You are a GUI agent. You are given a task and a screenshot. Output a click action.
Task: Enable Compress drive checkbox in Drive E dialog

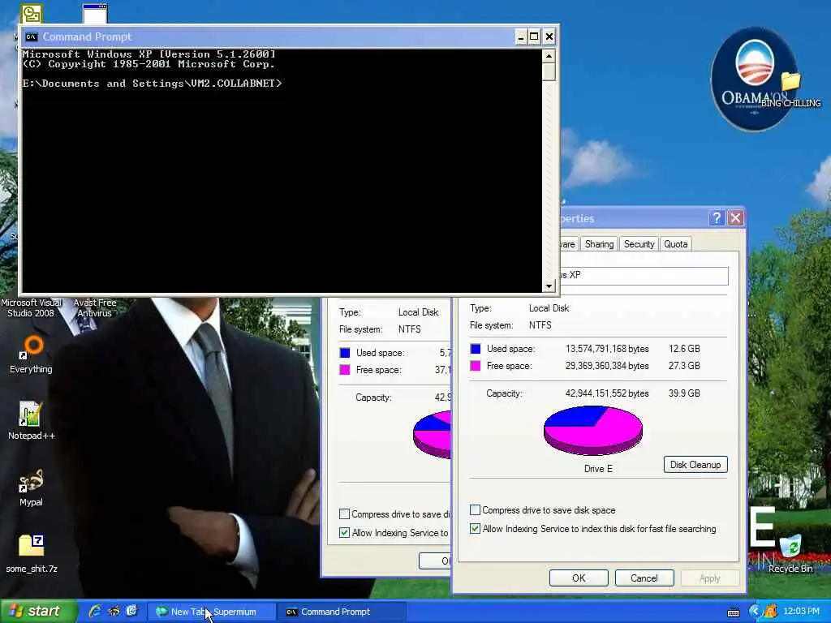click(476, 509)
